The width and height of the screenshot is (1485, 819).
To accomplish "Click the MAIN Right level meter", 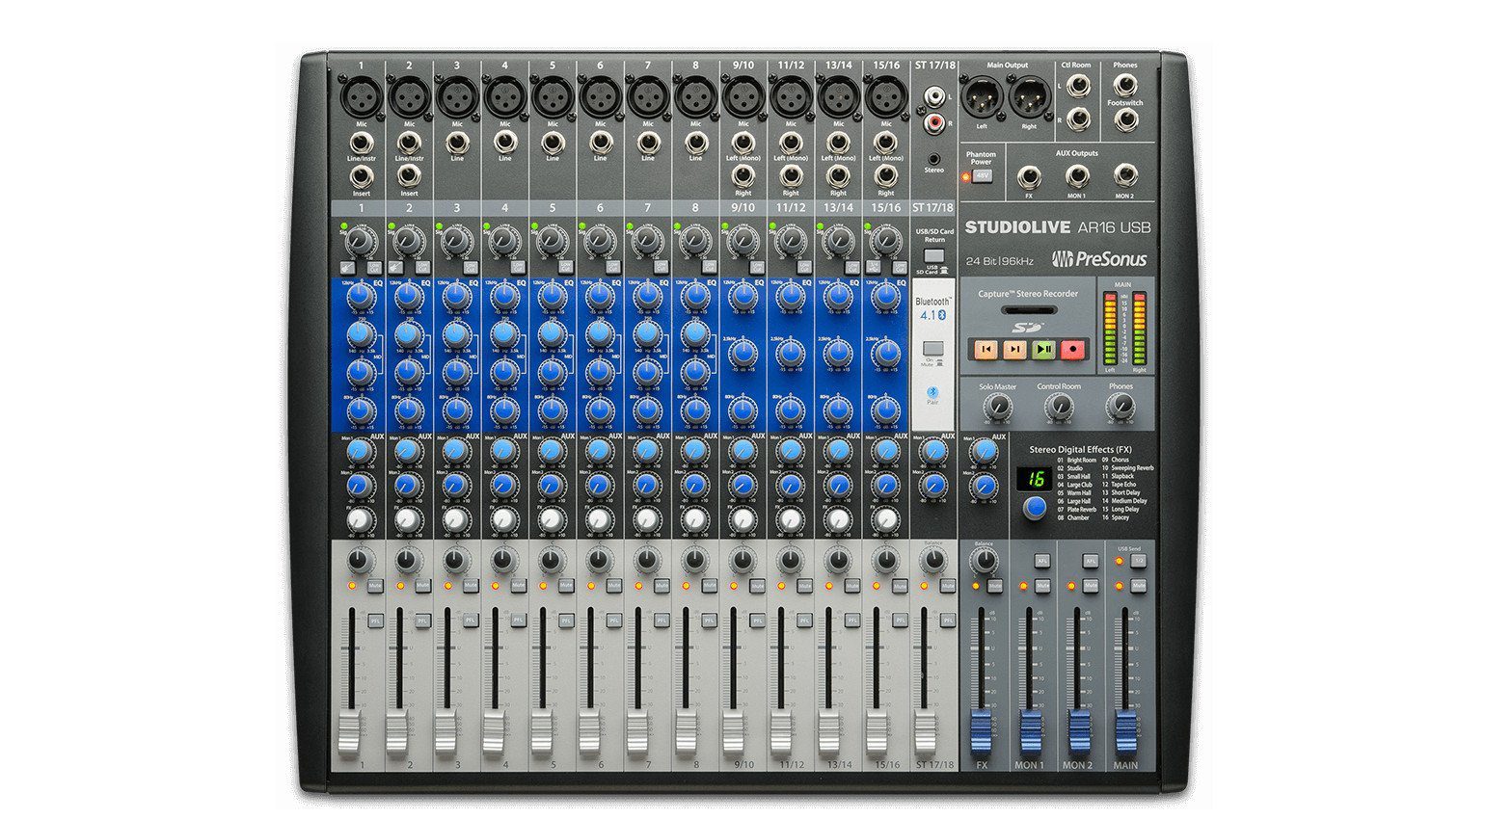I will click(x=1139, y=330).
